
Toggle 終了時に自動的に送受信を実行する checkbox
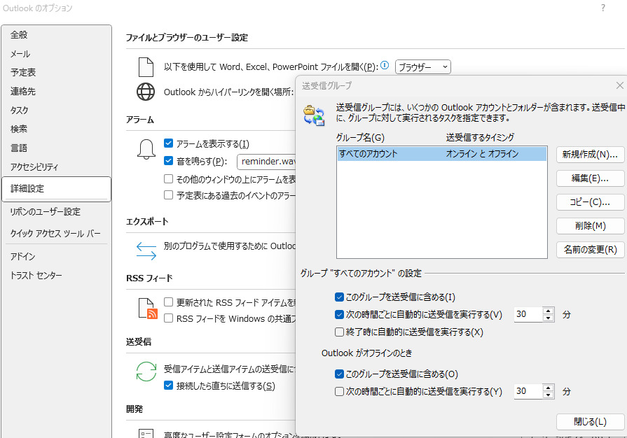tap(340, 332)
